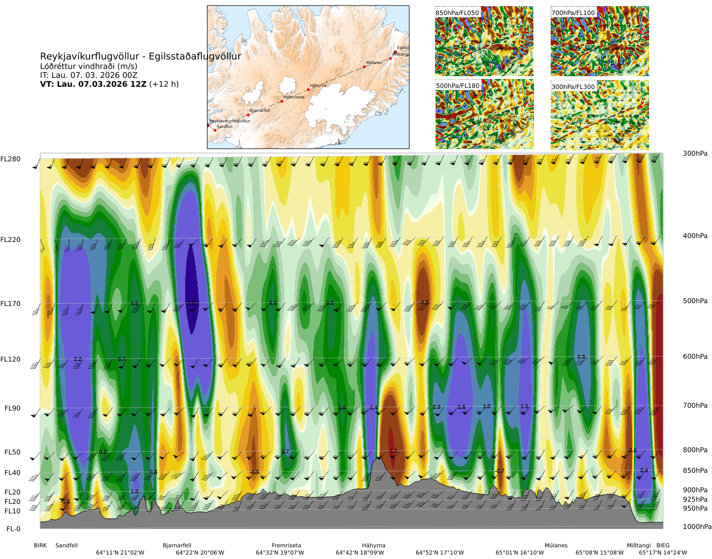Click the FL90 level label

12,408
